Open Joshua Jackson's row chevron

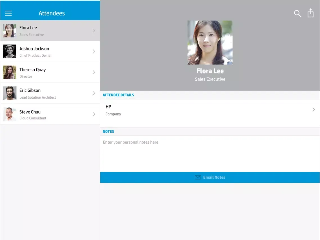coord(94,52)
